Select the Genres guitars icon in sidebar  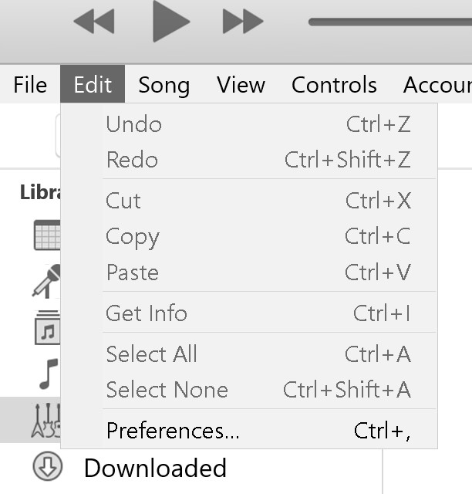[x=46, y=421]
